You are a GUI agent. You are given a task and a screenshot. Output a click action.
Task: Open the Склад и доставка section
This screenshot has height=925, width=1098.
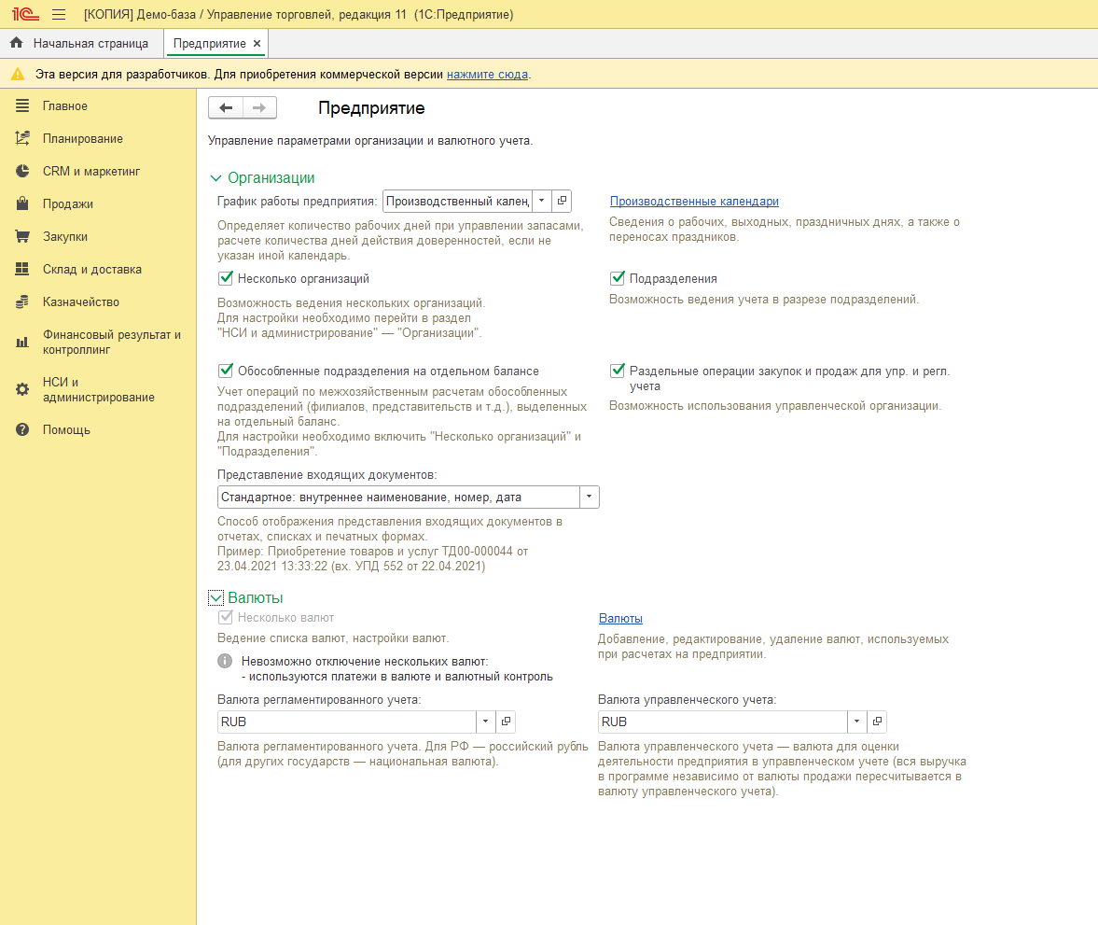coord(91,269)
